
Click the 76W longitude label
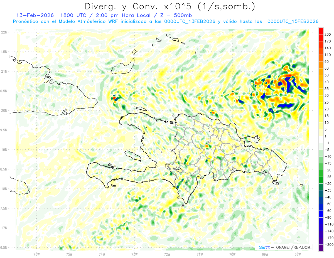tap(36, 254)
